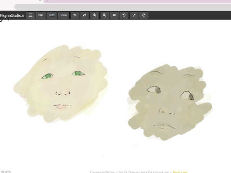Rotate view counter-clockwise
Viewport: 231px width, 173px height.
124,15
